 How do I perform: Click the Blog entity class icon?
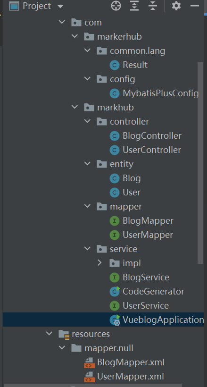click(115, 178)
